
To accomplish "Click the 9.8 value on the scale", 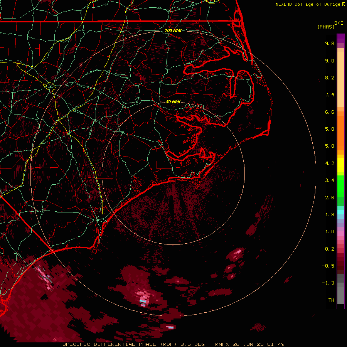I will [x=330, y=43].
